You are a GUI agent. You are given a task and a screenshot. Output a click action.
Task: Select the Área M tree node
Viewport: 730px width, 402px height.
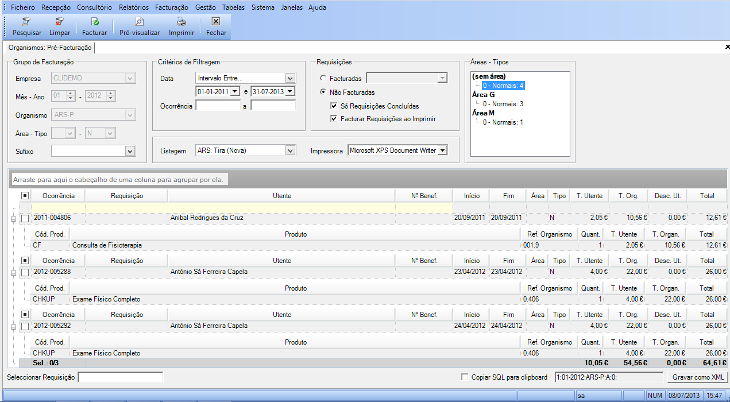tap(483, 113)
